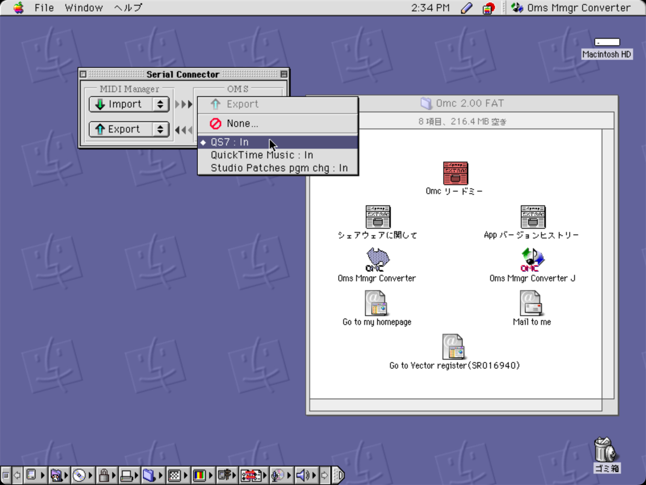Screen dimensions: 646x485
Task: Click the printer icon in control strip
Action: (x=127, y=475)
